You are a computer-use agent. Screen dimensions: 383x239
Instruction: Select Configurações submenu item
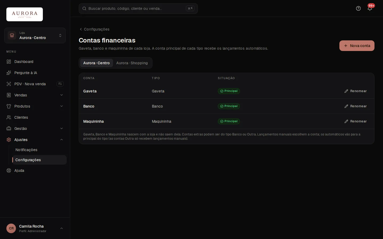point(39,160)
